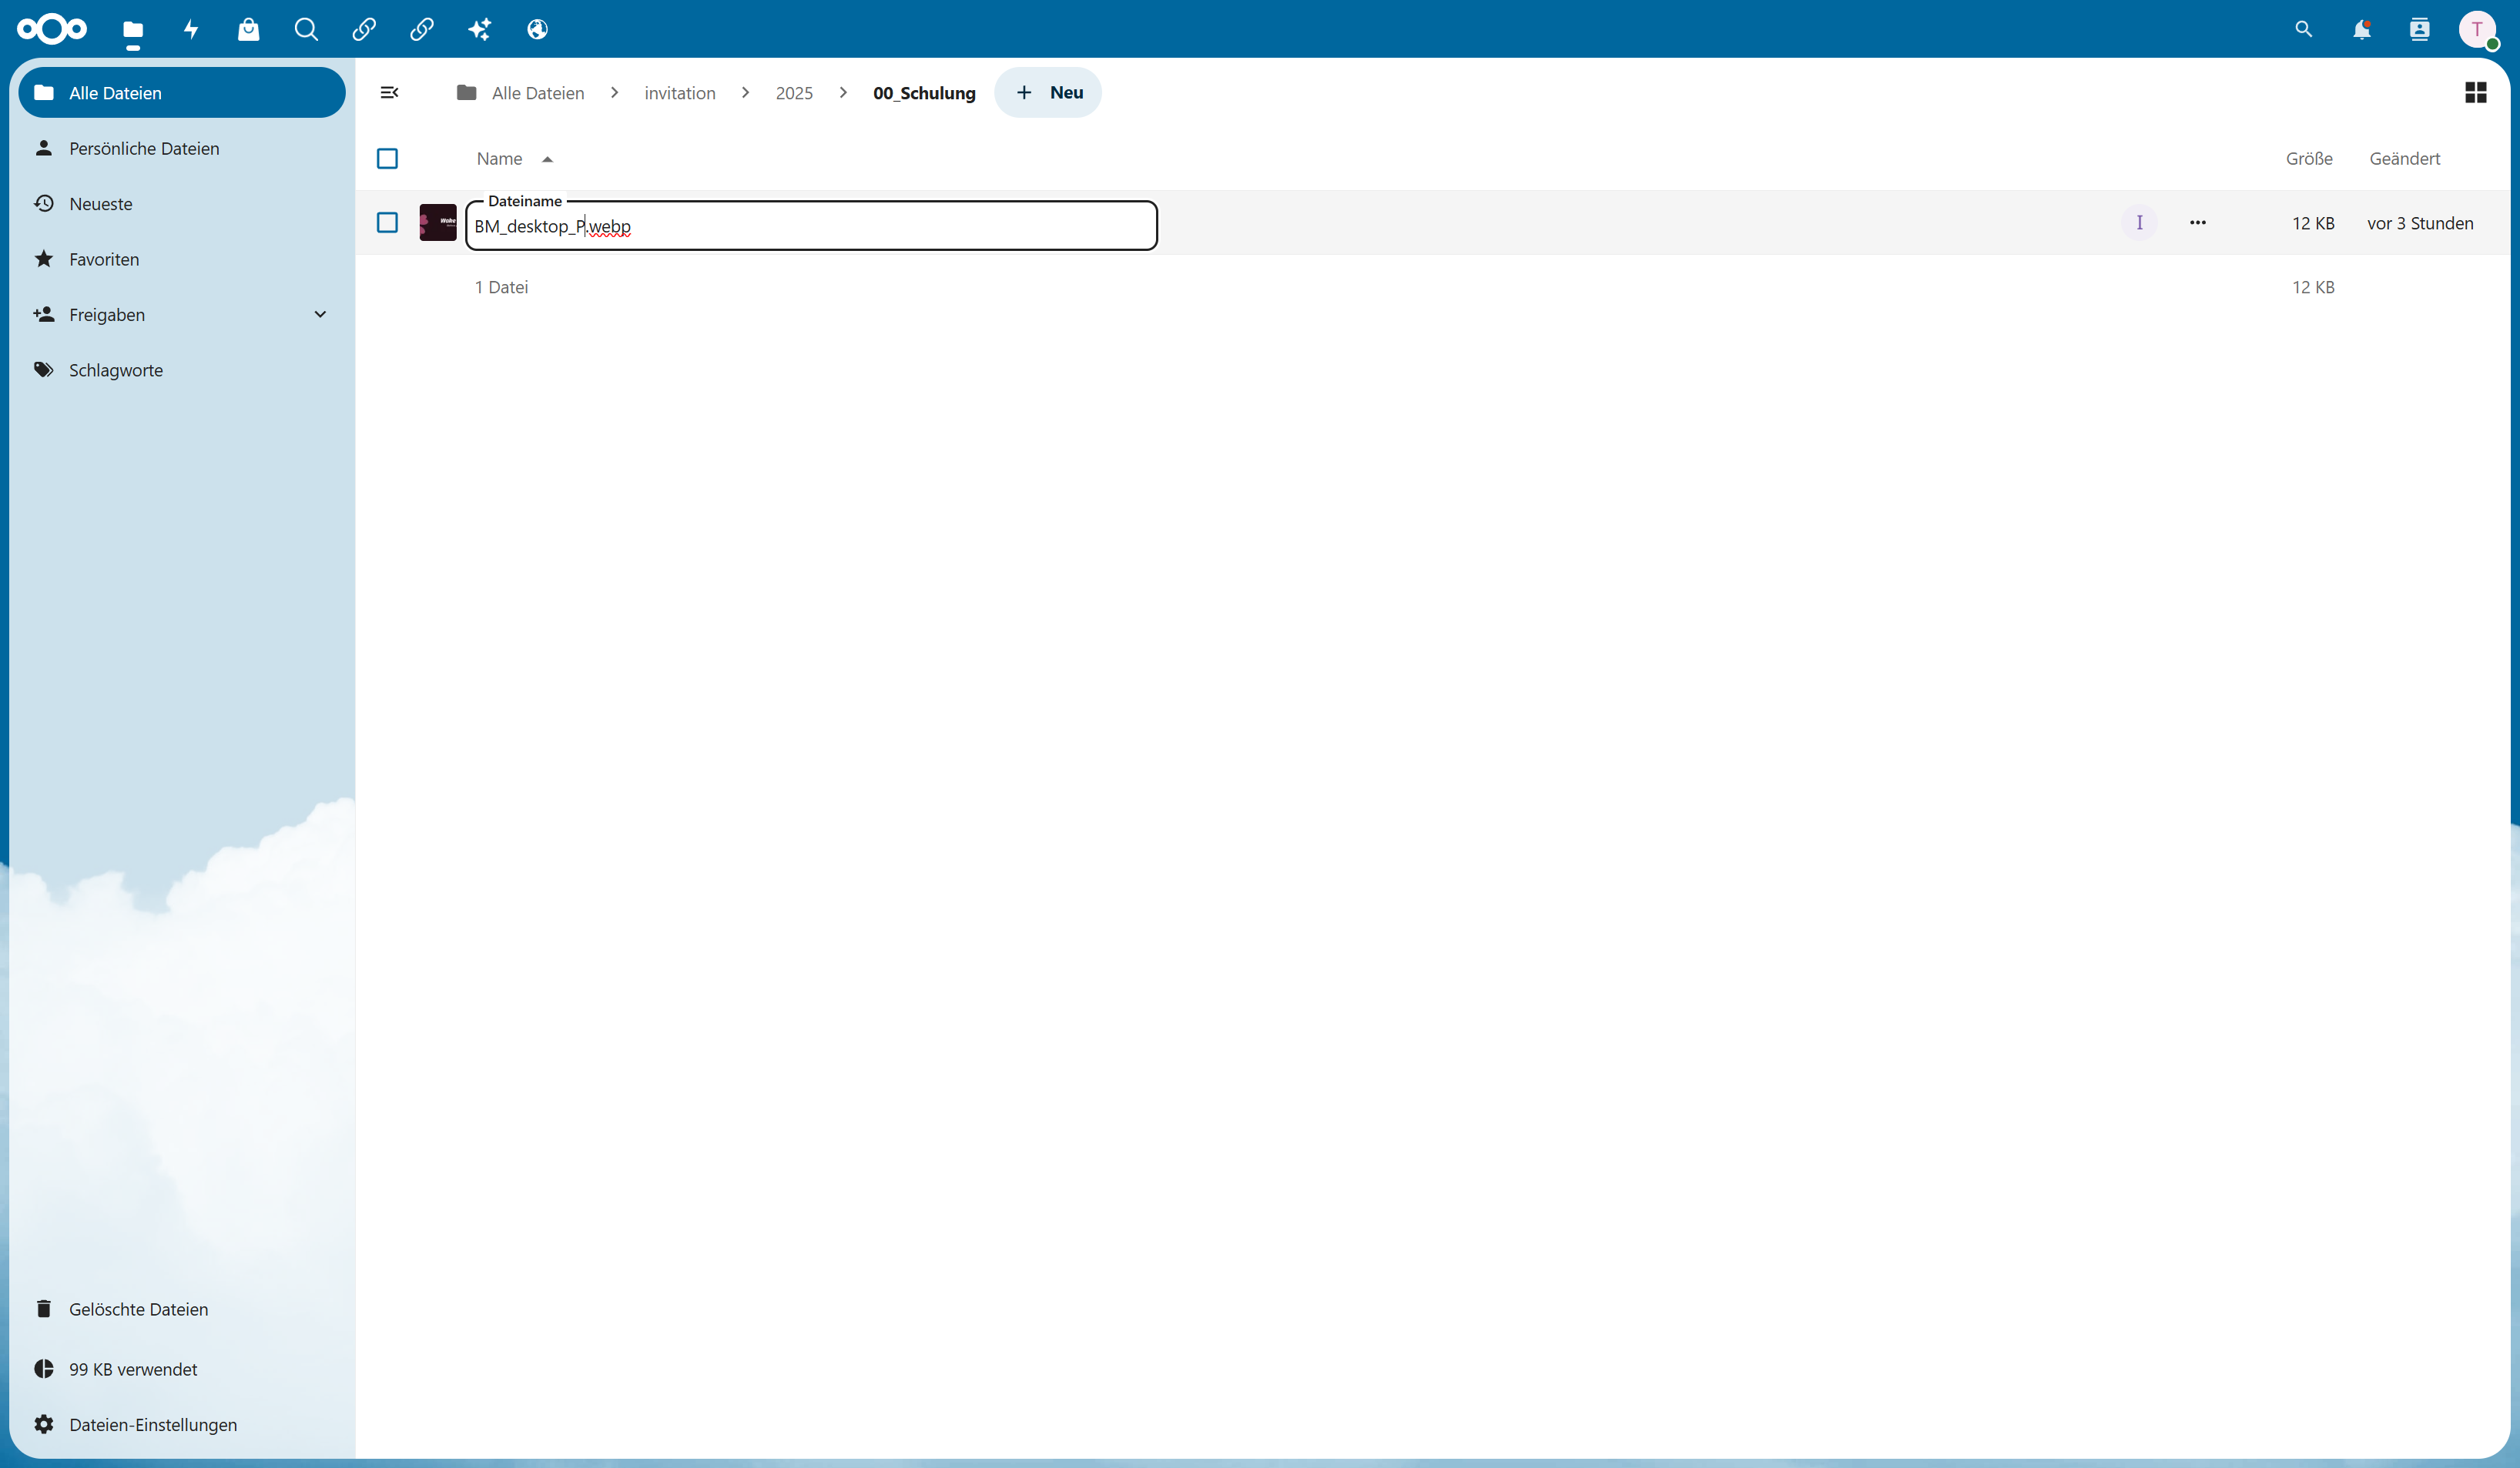This screenshot has width=2520, height=1468.
Task: Open the contacts menu icon
Action: 2419,30
